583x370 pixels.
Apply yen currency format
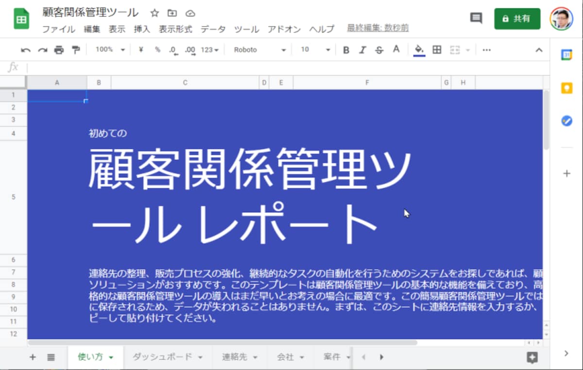click(141, 50)
